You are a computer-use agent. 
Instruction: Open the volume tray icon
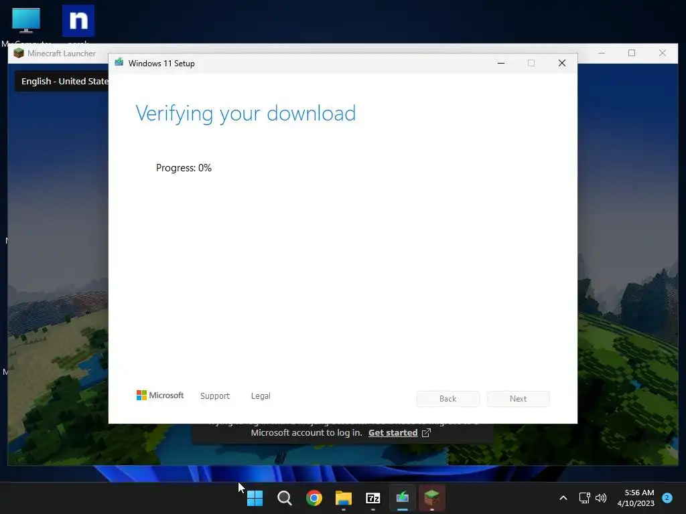601,498
